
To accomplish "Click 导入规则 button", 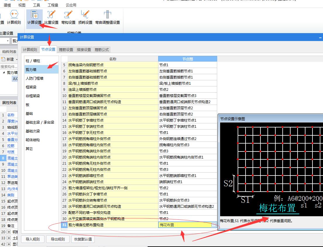I will (x=32, y=239).
